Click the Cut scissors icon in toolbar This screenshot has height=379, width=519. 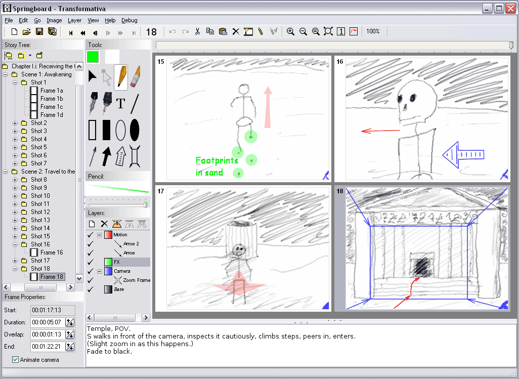[198, 31]
